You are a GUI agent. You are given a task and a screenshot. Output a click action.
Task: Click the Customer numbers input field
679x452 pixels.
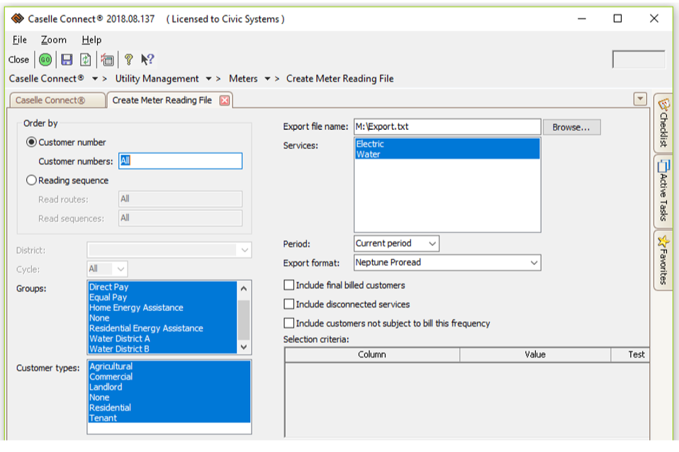(x=180, y=161)
